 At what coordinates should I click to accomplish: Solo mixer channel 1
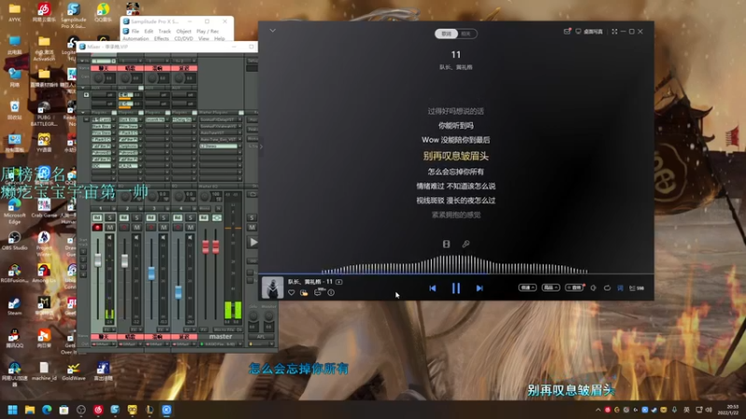point(110,218)
